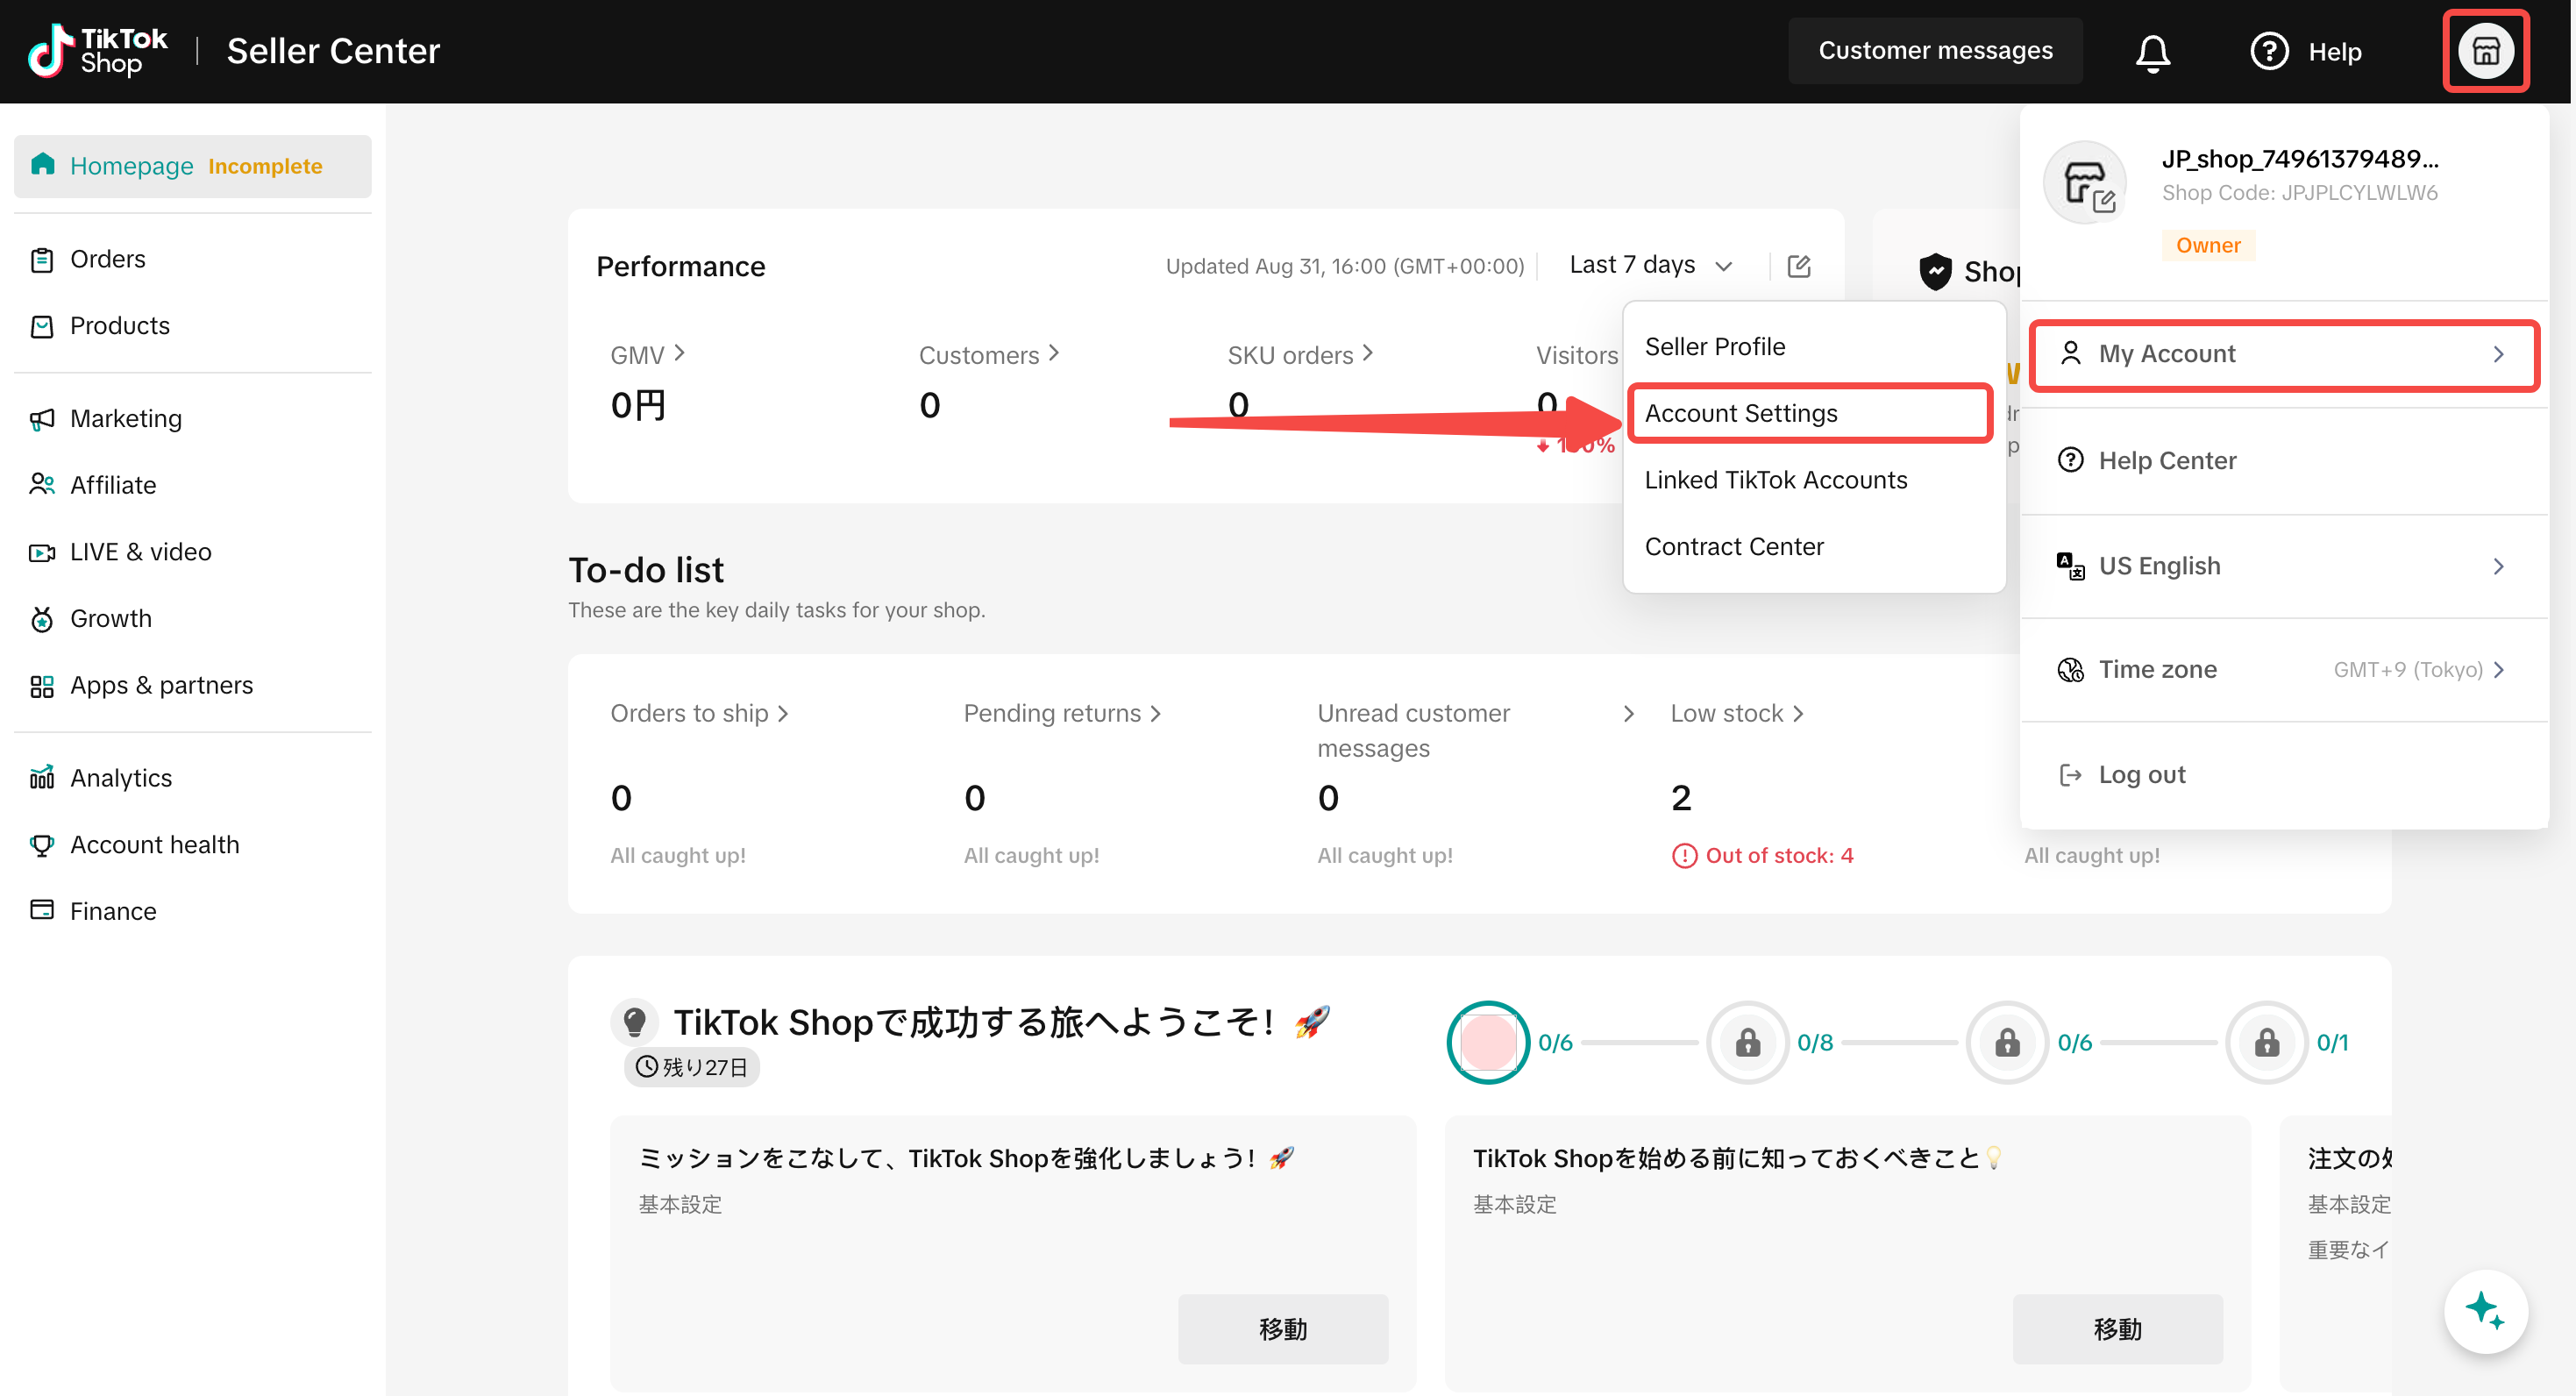Click the Incomplete status label

click(265, 166)
